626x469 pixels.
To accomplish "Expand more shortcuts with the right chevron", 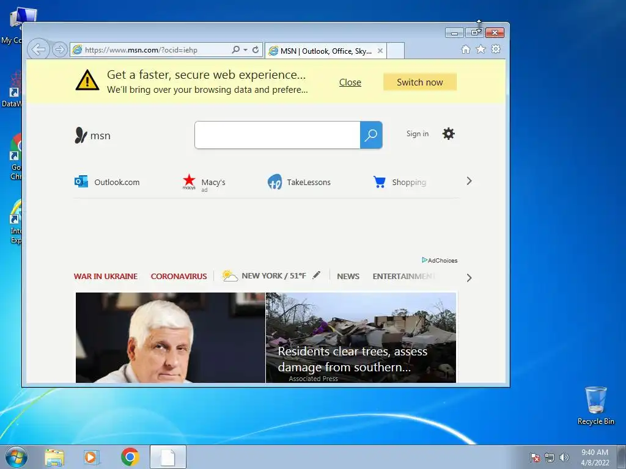I will click(469, 181).
